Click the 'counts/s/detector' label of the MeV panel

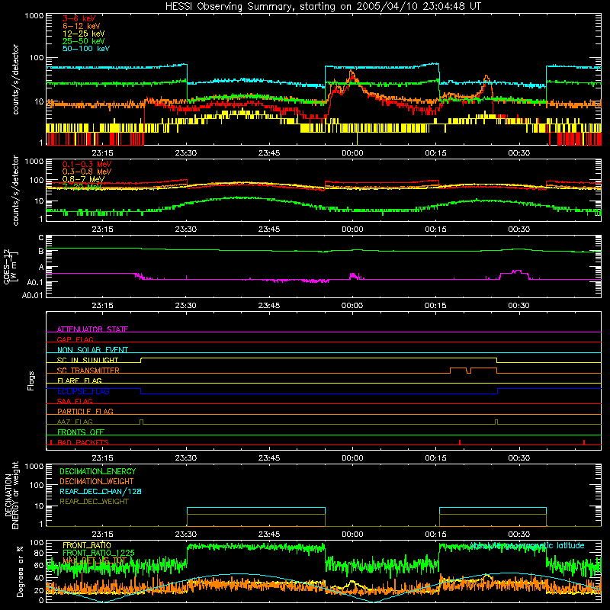tap(15, 190)
